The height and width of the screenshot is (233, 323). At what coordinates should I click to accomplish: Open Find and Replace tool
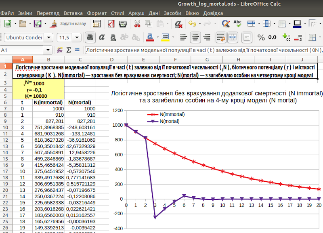226,23
